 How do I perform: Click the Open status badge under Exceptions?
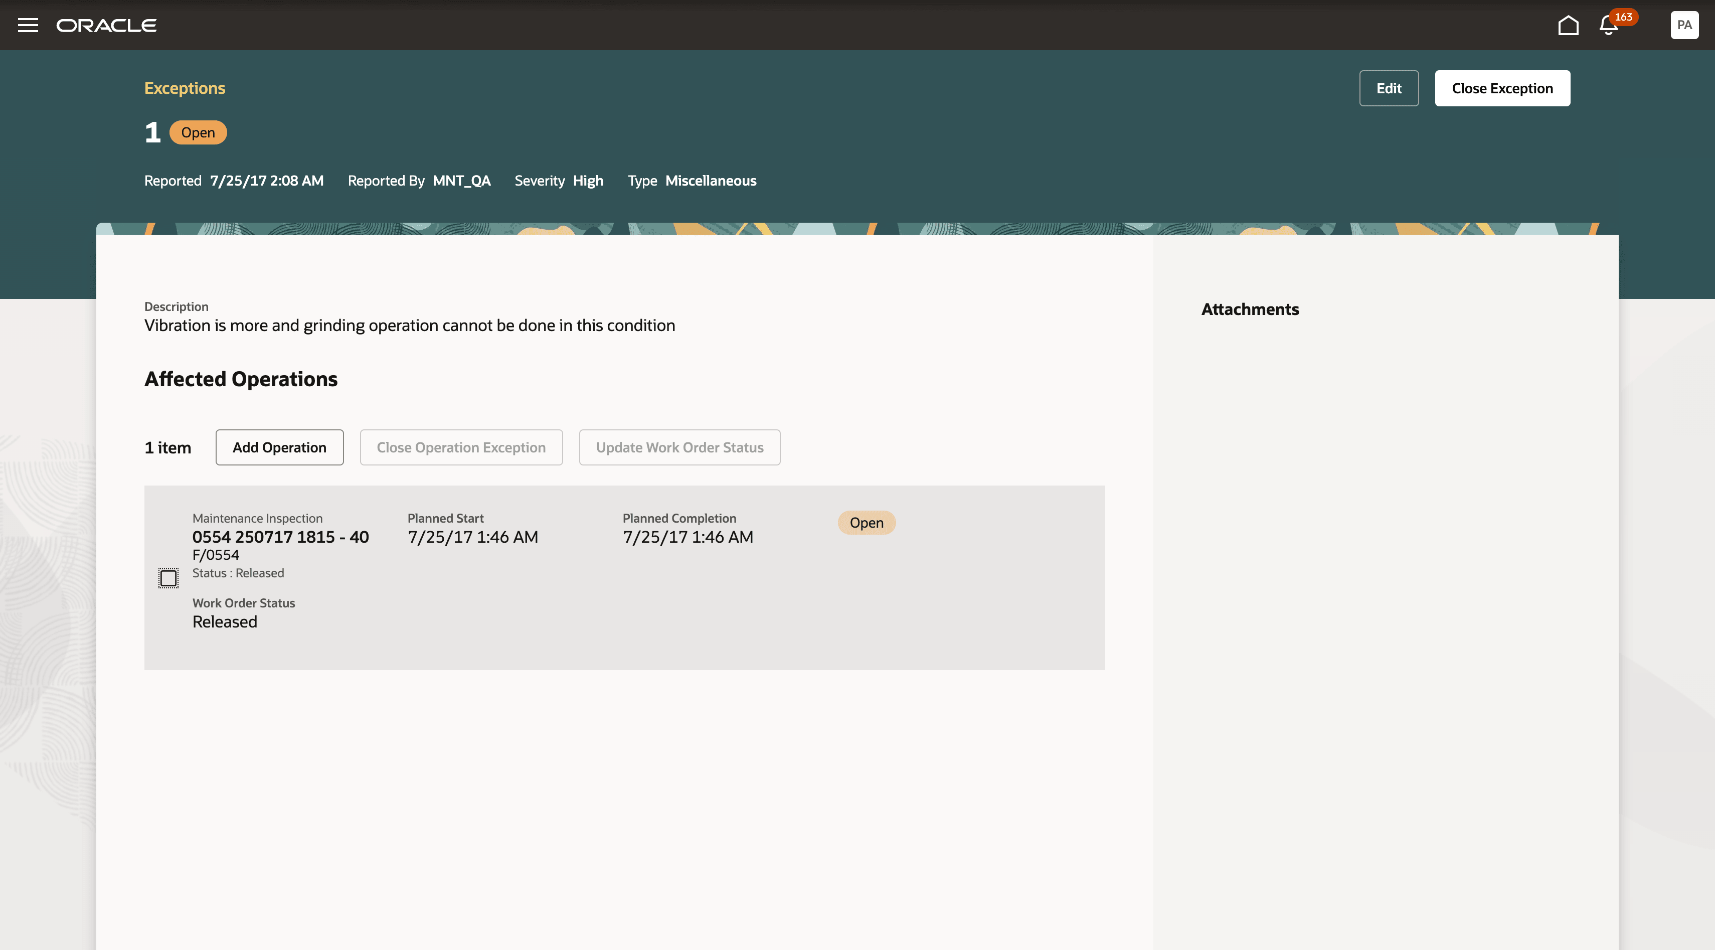point(198,132)
